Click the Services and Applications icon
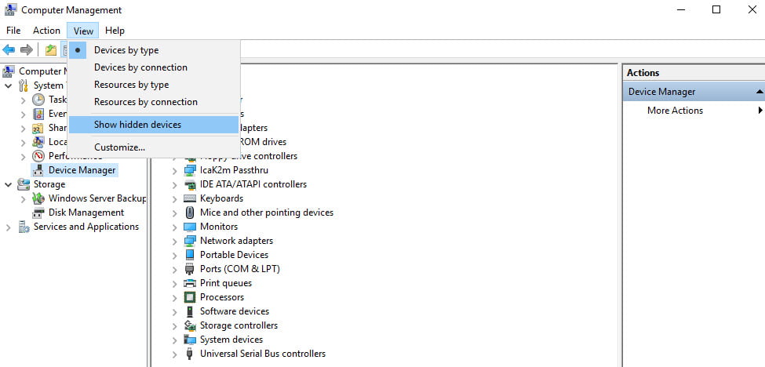 [24, 227]
